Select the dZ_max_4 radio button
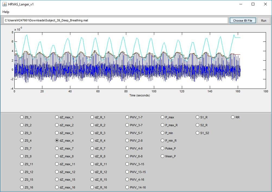Viewport: 272px width, 192px height. (57, 141)
